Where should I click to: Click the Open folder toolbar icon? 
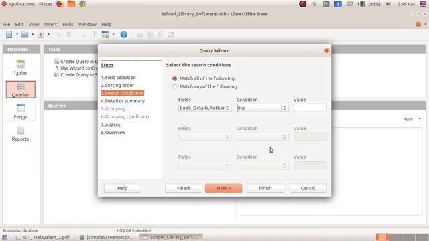point(25,34)
